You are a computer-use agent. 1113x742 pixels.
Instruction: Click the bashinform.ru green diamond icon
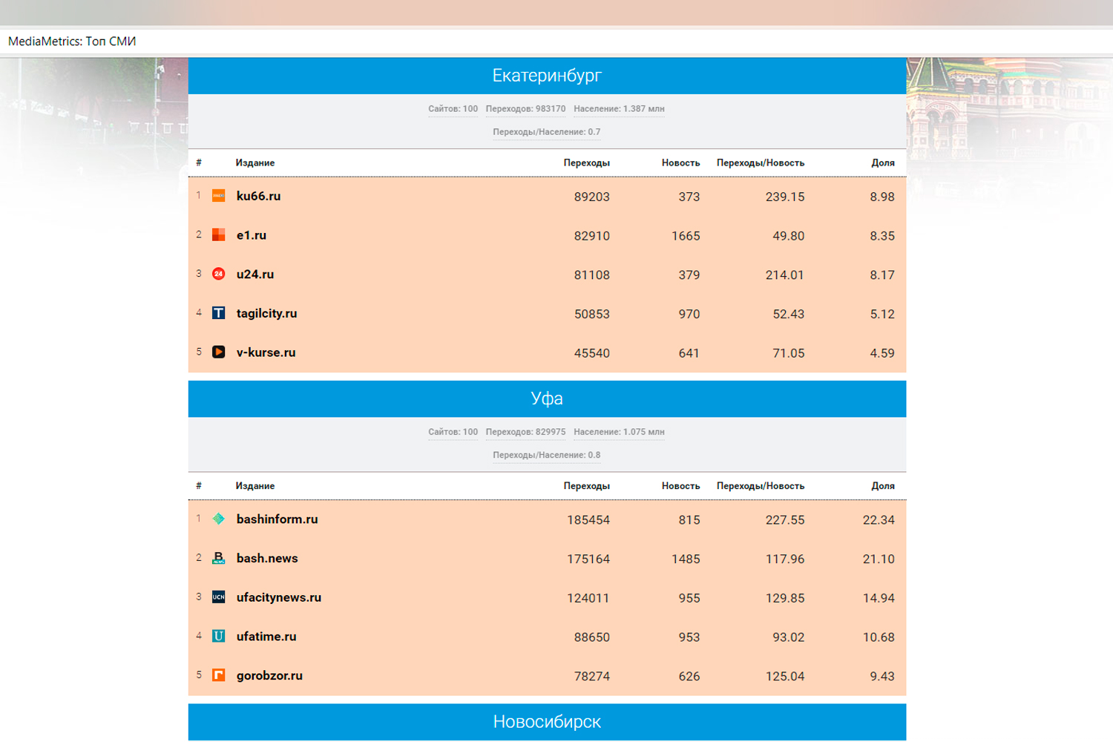coord(218,519)
